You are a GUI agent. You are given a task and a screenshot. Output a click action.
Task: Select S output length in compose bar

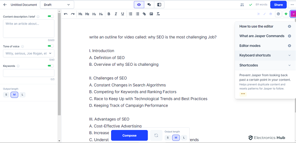point(168,138)
